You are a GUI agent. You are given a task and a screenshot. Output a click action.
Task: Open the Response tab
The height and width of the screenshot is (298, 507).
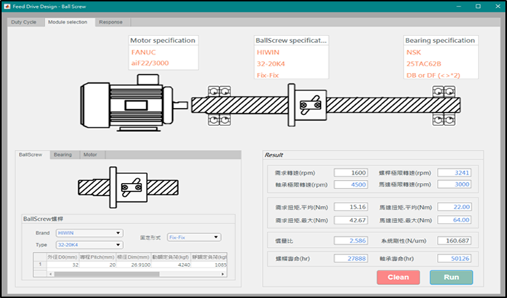click(x=110, y=22)
